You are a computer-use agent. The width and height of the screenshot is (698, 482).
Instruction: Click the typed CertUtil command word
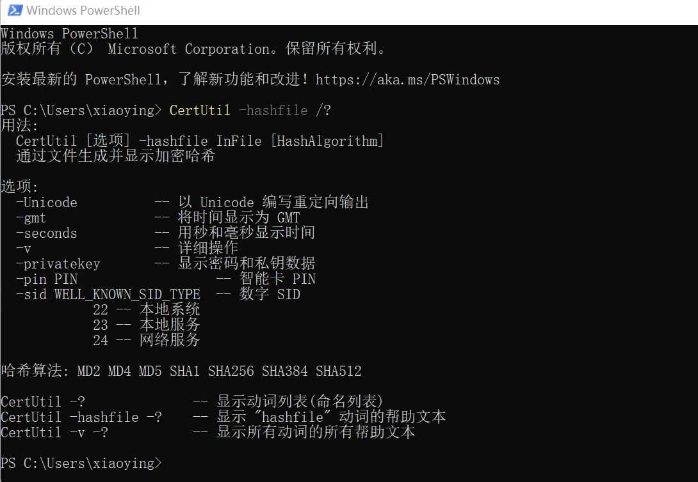pos(200,111)
